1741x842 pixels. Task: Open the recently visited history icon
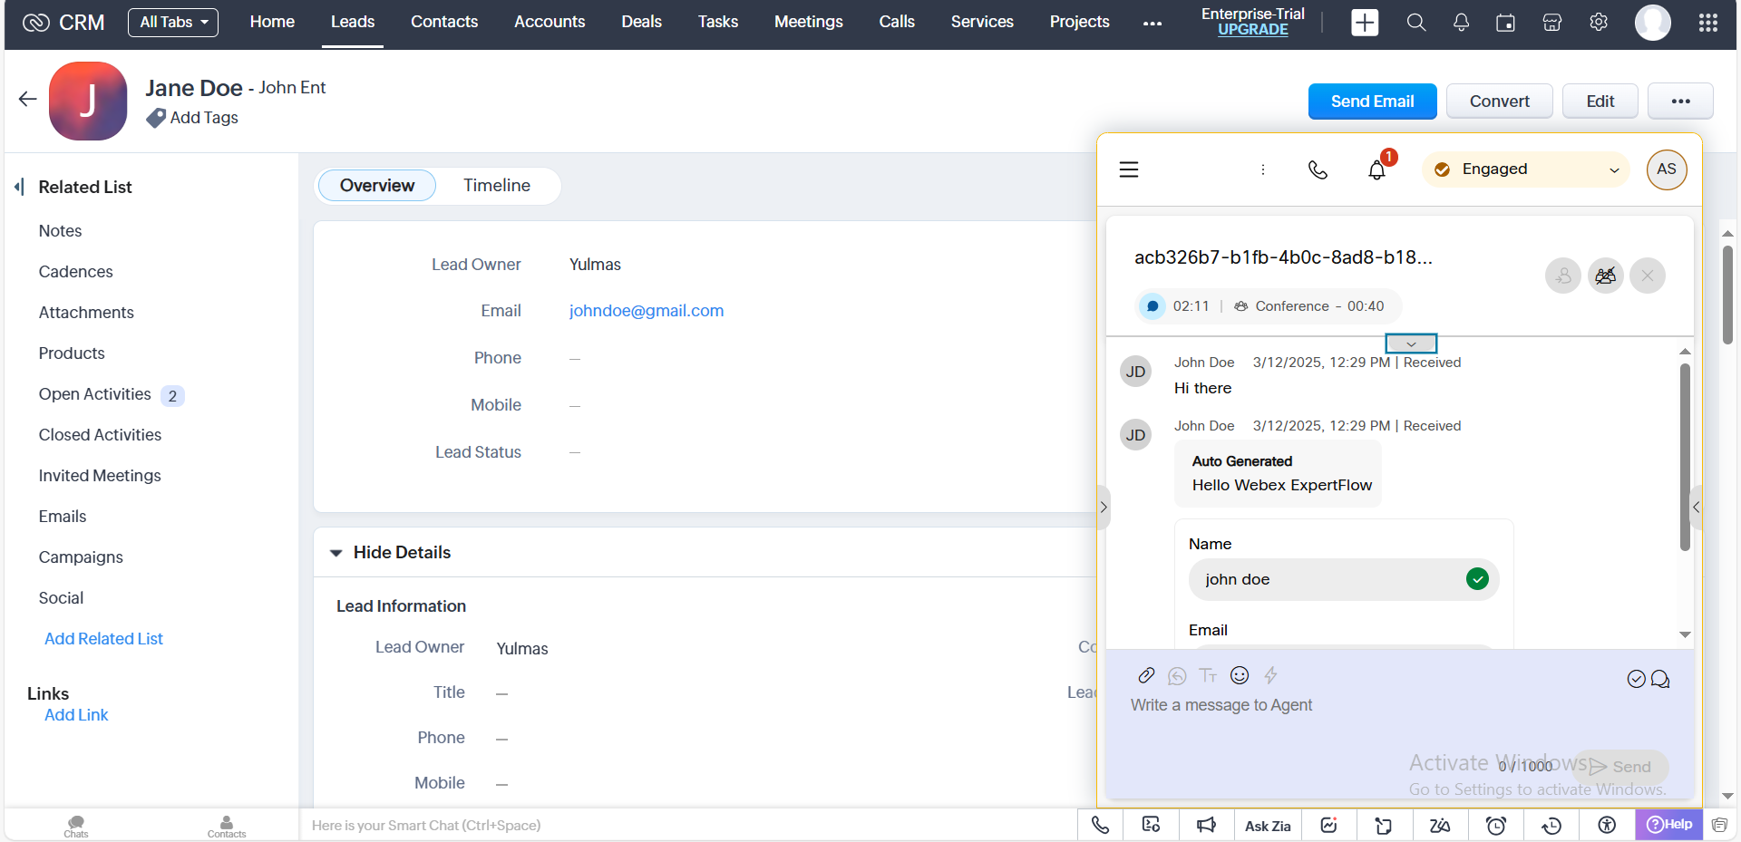1551,825
